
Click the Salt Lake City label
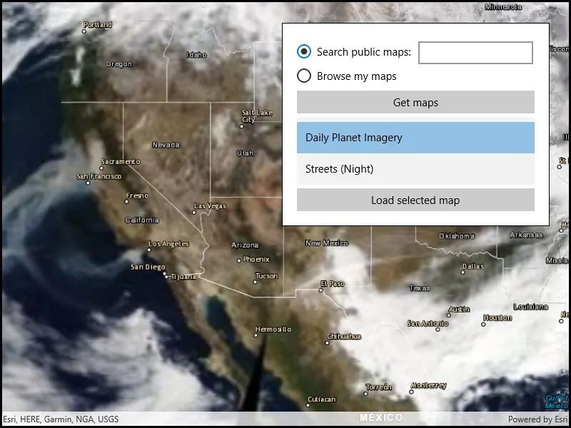(257, 116)
